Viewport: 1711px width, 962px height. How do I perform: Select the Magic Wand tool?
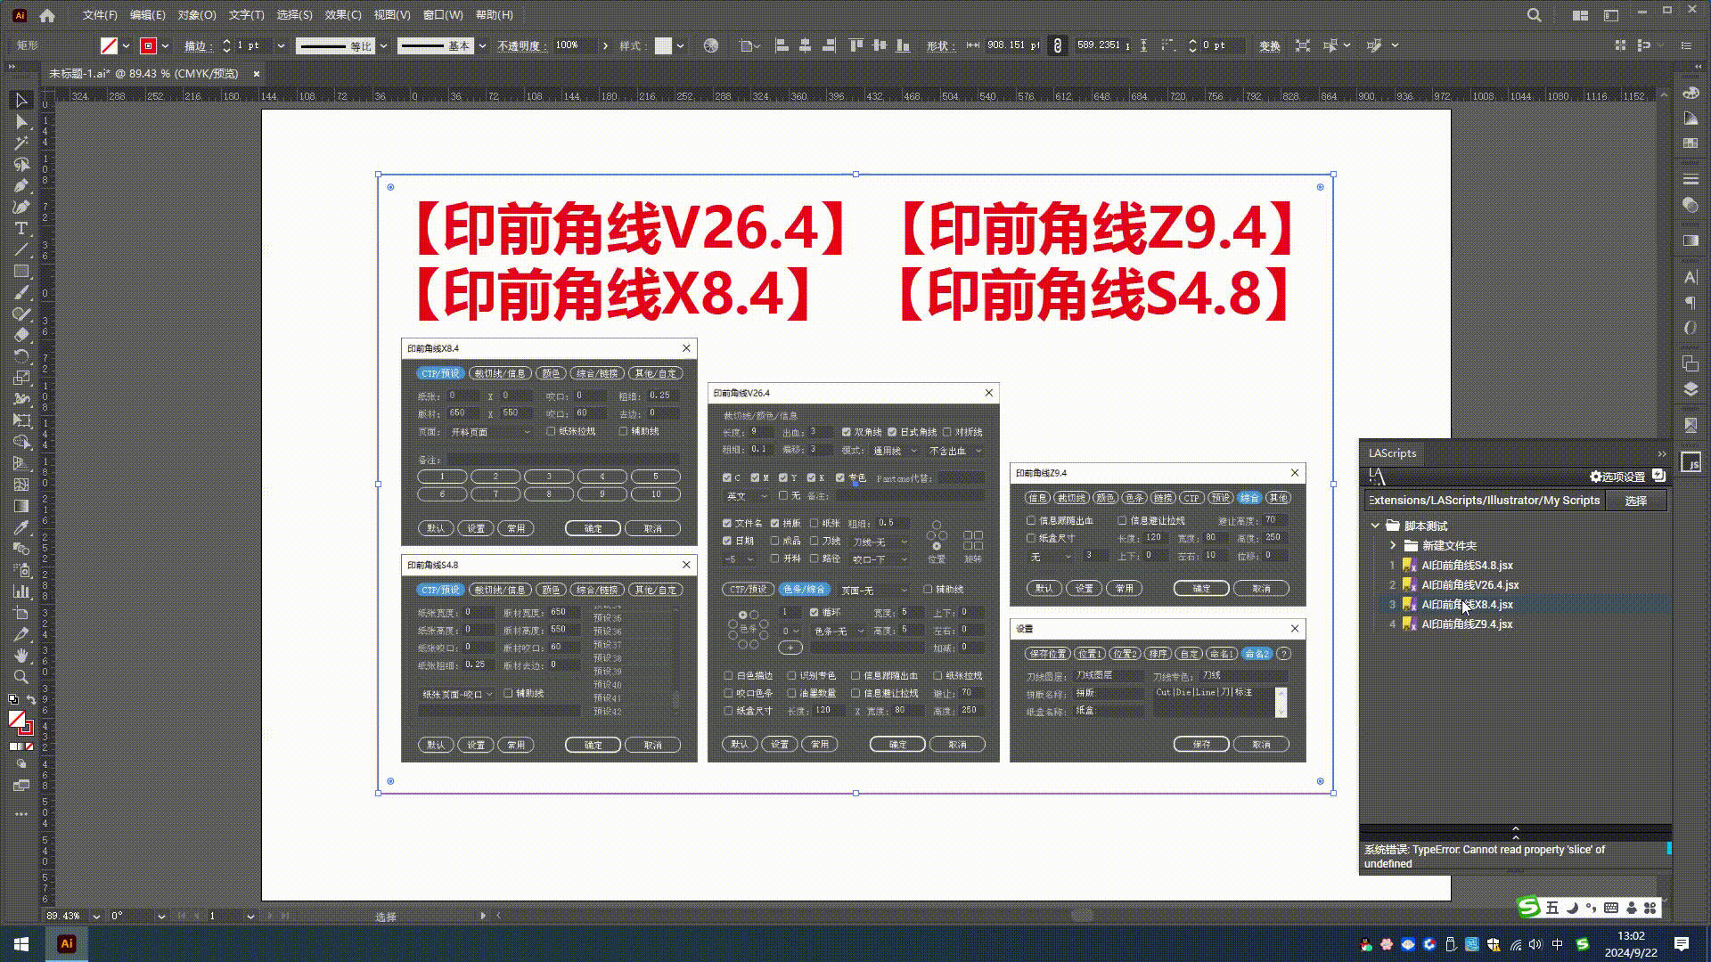(x=21, y=143)
